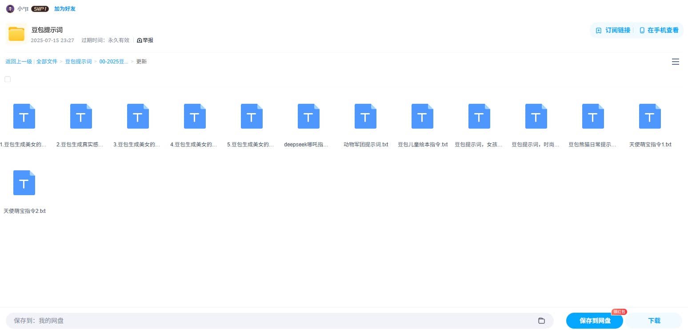The image size is (688, 330).
Task: Open 天使萌宝指令2.txt file icon
Action: (24, 183)
